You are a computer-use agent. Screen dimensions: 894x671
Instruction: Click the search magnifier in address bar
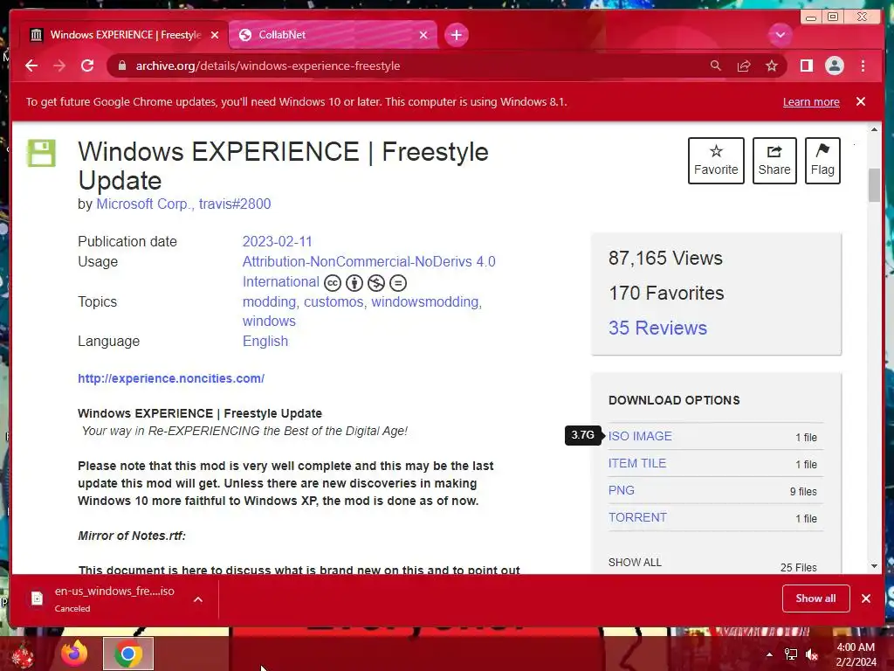[x=716, y=66]
